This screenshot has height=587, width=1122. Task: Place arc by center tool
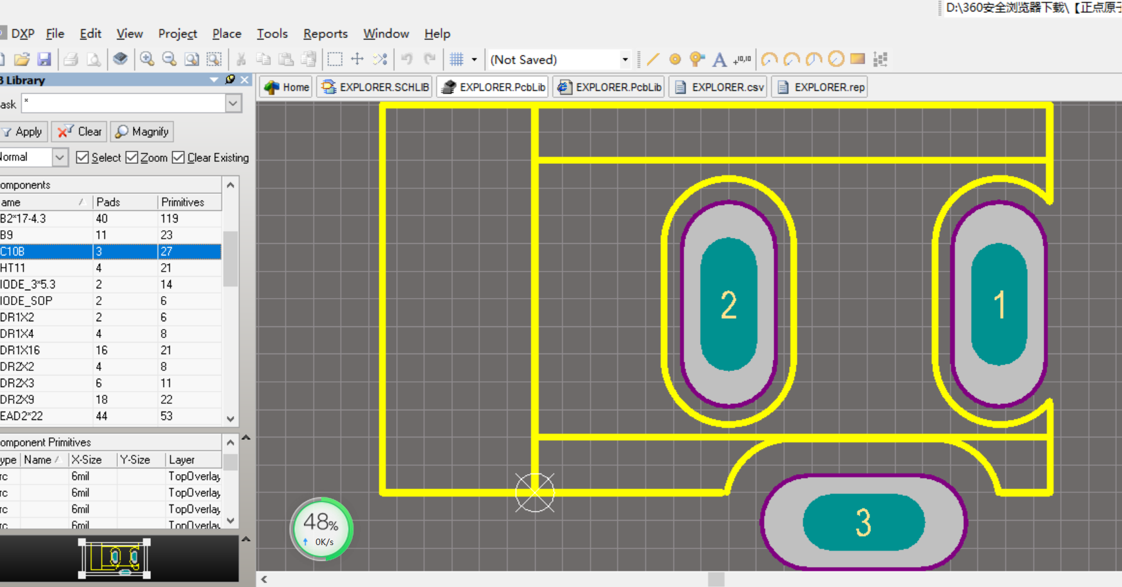point(769,59)
